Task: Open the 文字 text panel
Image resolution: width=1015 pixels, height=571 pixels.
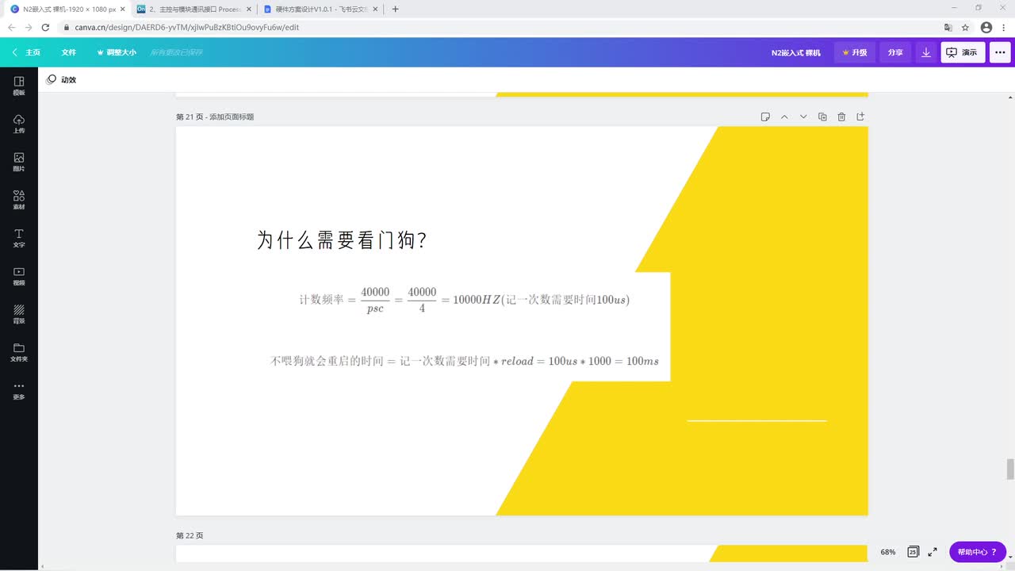Action: (x=19, y=238)
